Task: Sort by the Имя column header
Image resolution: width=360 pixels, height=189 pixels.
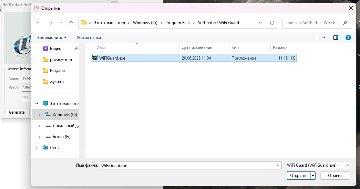Action: coord(101,48)
